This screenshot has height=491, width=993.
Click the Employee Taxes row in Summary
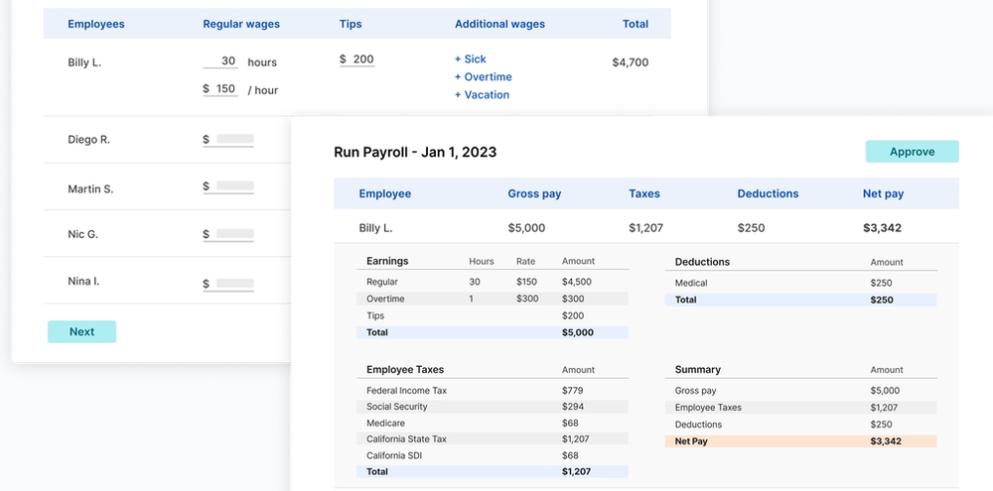coord(800,408)
